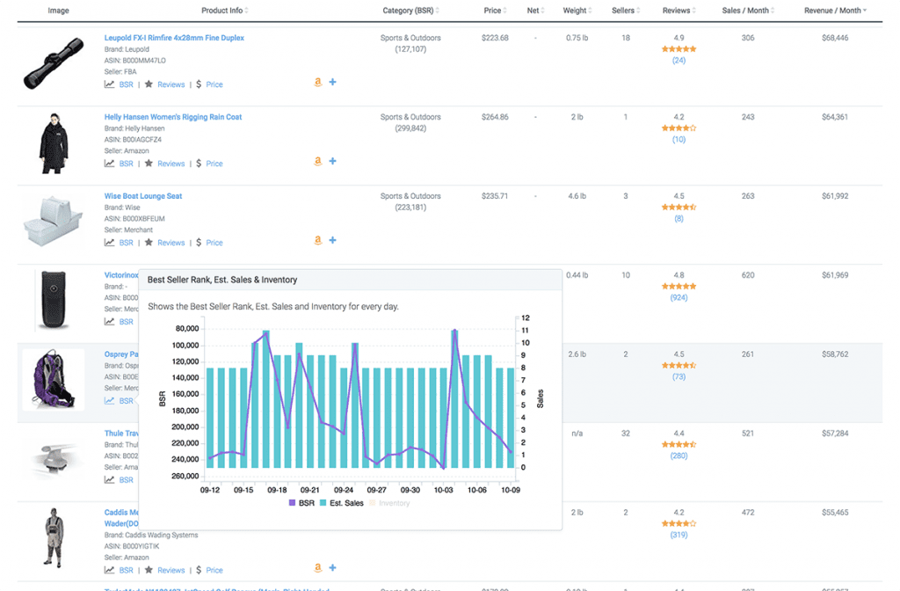Toggle Est. Sales series in chart legend
This screenshot has height=591, width=900.
[x=341, y=503]
